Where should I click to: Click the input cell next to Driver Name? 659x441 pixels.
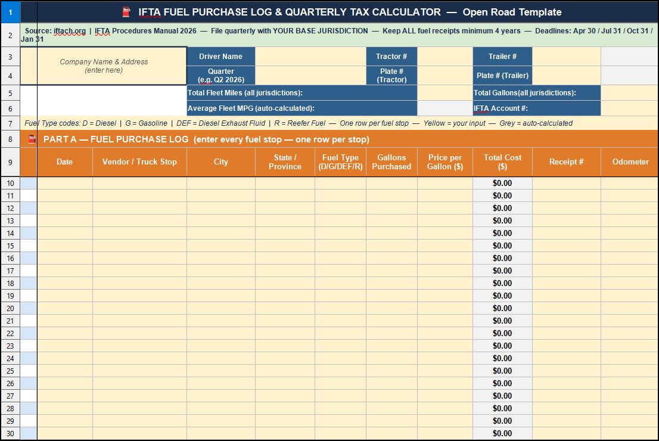coord(310,57)
